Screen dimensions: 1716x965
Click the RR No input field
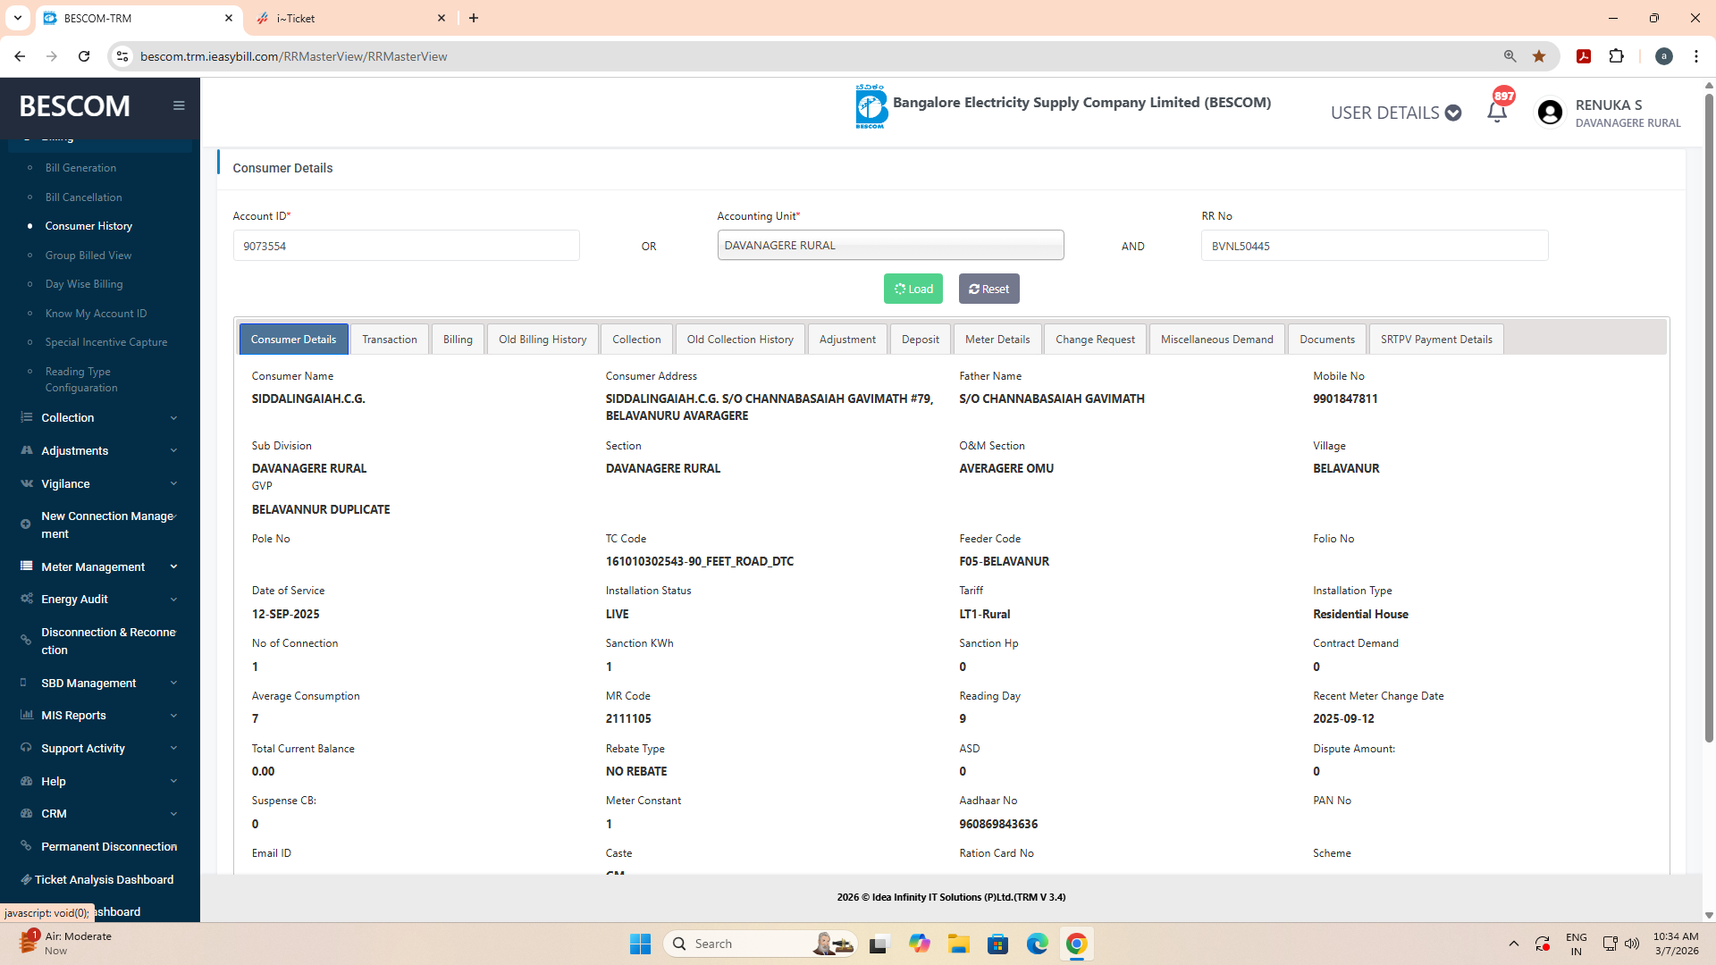click(1374, 246)
